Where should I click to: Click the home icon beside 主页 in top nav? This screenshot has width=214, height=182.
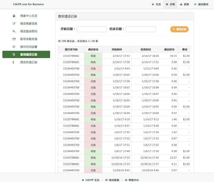(153, 4)
